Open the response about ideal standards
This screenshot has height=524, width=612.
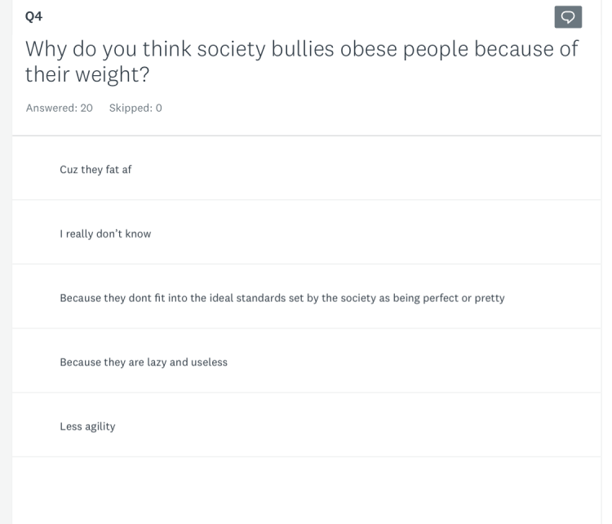[282, 298]
